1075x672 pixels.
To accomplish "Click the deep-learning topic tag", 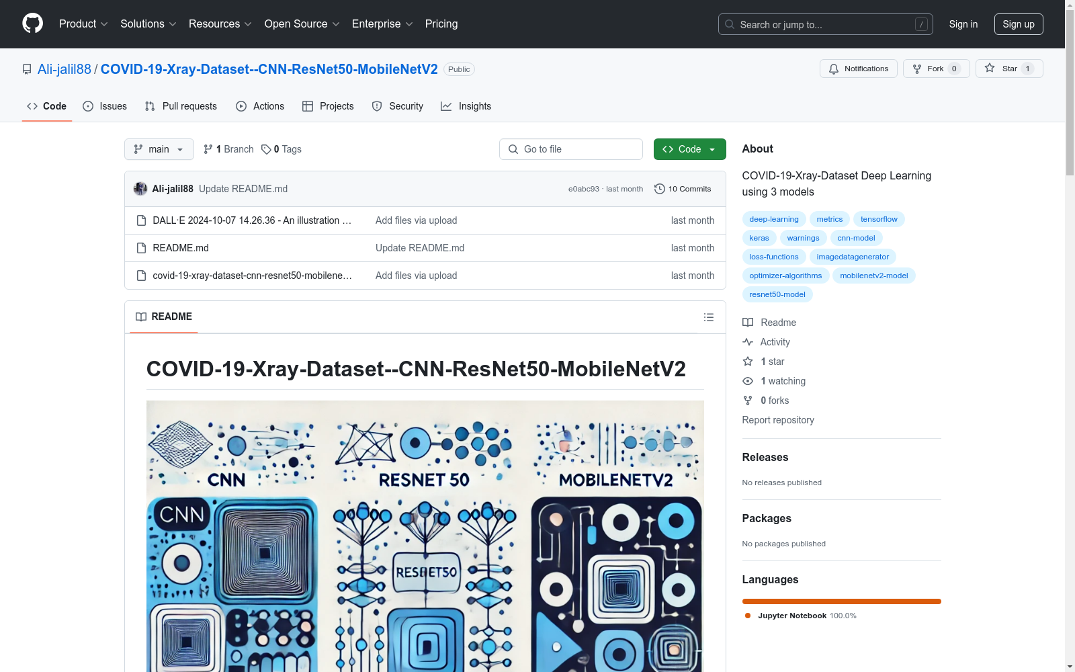I will click(774, 219).
